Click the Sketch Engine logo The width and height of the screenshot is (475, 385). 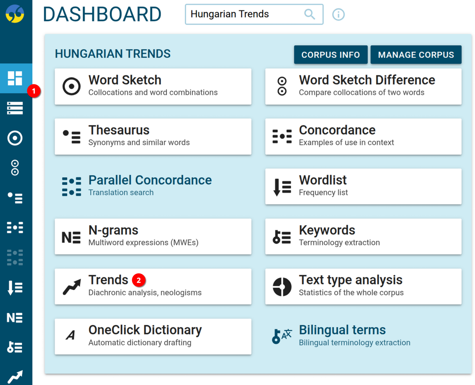[x=16, y=14]
